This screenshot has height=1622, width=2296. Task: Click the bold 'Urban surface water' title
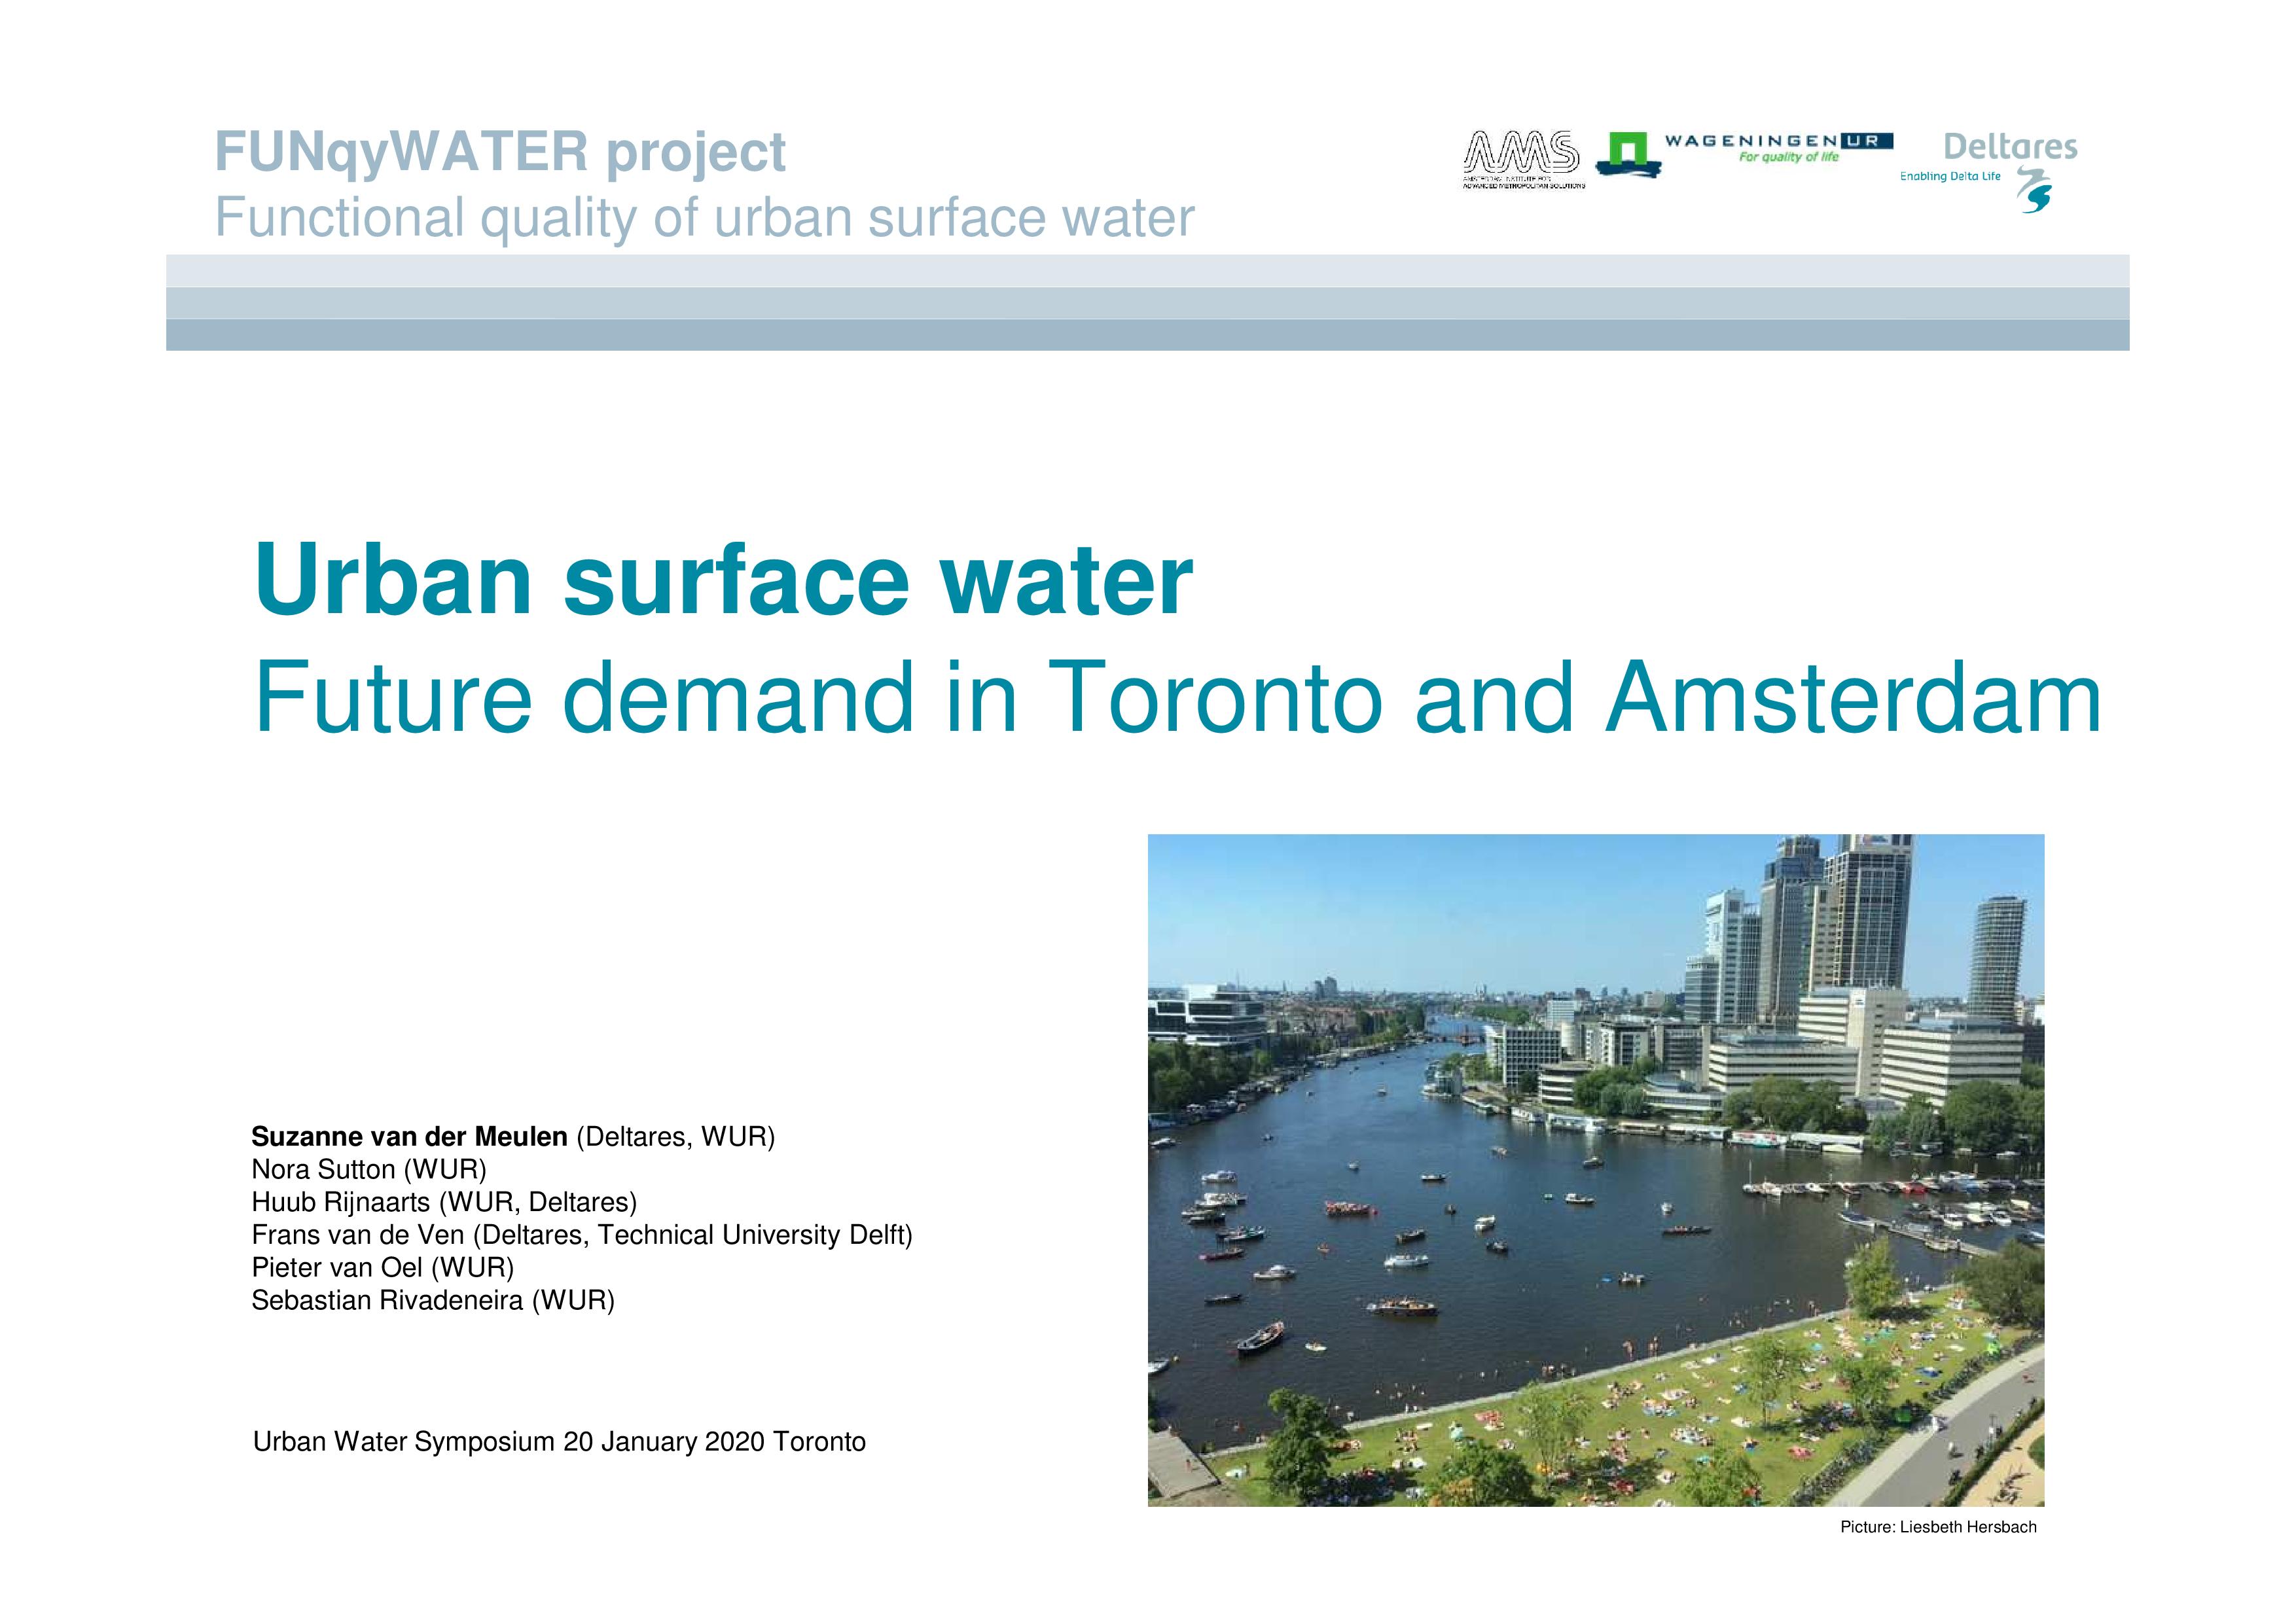click(x=723, y=580)
